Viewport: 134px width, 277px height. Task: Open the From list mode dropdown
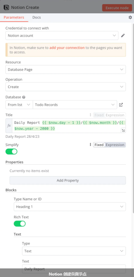[x=19, y=105]
